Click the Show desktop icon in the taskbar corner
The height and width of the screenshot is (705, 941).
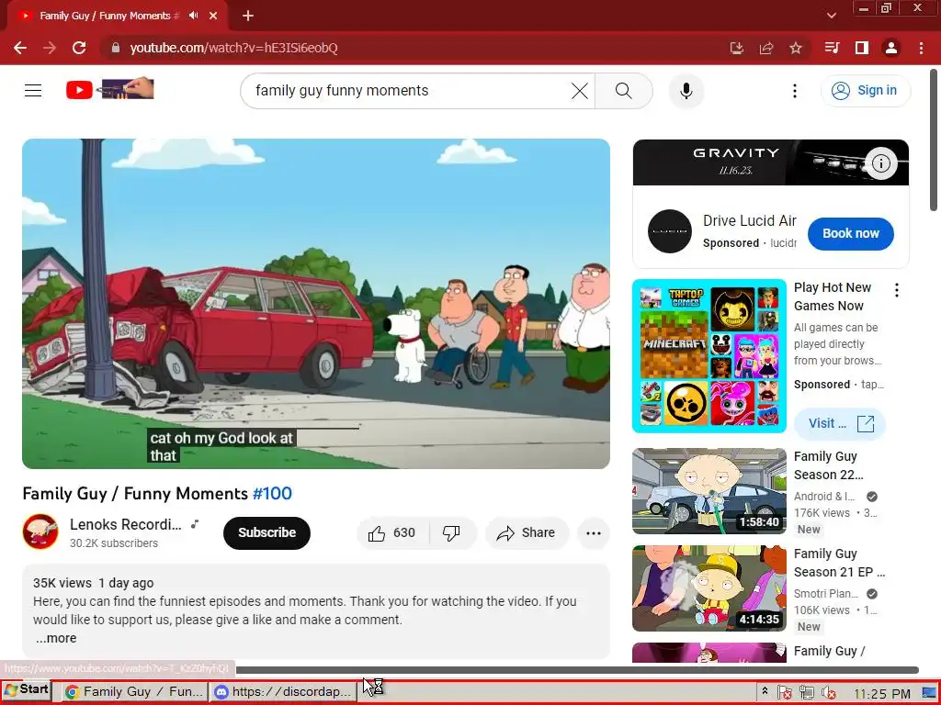coord(930,692)
